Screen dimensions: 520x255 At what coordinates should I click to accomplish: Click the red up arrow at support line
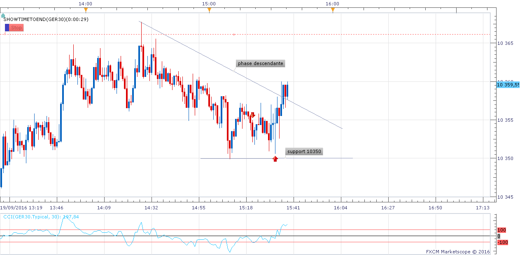[x=275, y=158]
